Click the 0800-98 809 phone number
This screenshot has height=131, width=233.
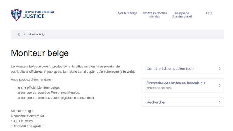(23, 126)
